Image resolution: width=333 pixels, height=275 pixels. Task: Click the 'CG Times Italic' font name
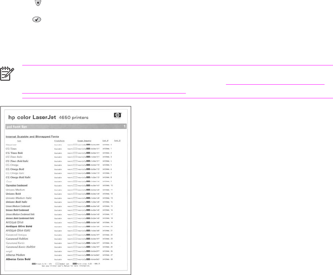point(14,157)
